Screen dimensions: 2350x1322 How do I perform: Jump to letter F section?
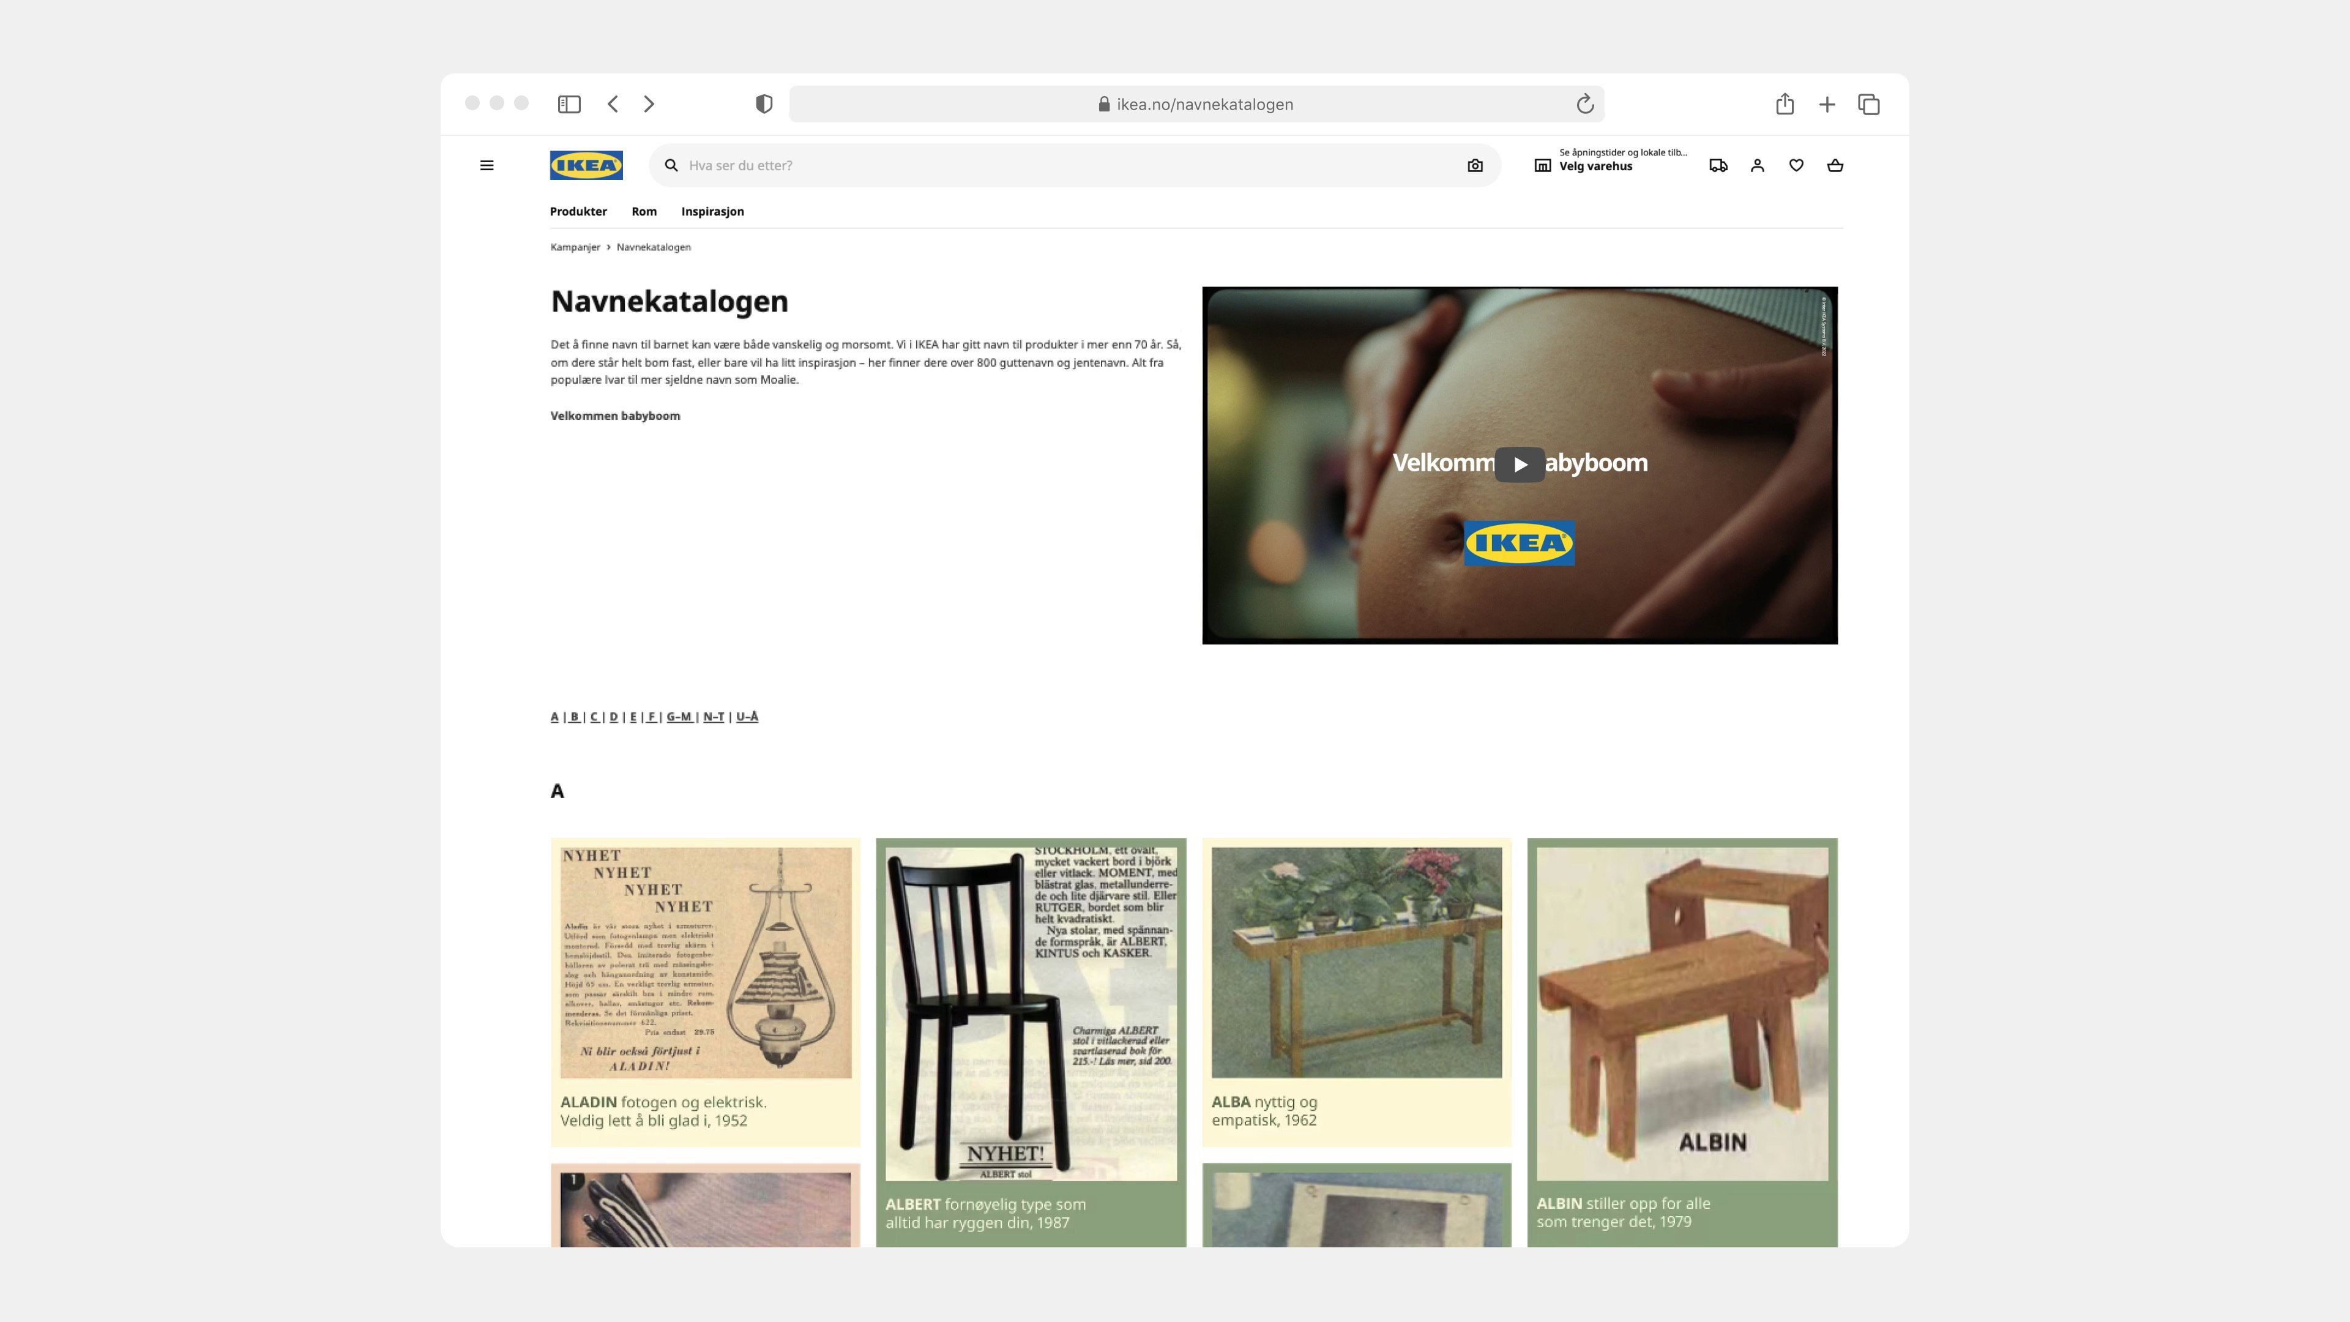[x=651, y=717]
